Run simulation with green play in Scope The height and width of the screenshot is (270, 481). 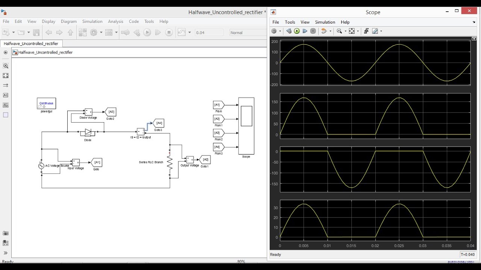pos(297,31)
